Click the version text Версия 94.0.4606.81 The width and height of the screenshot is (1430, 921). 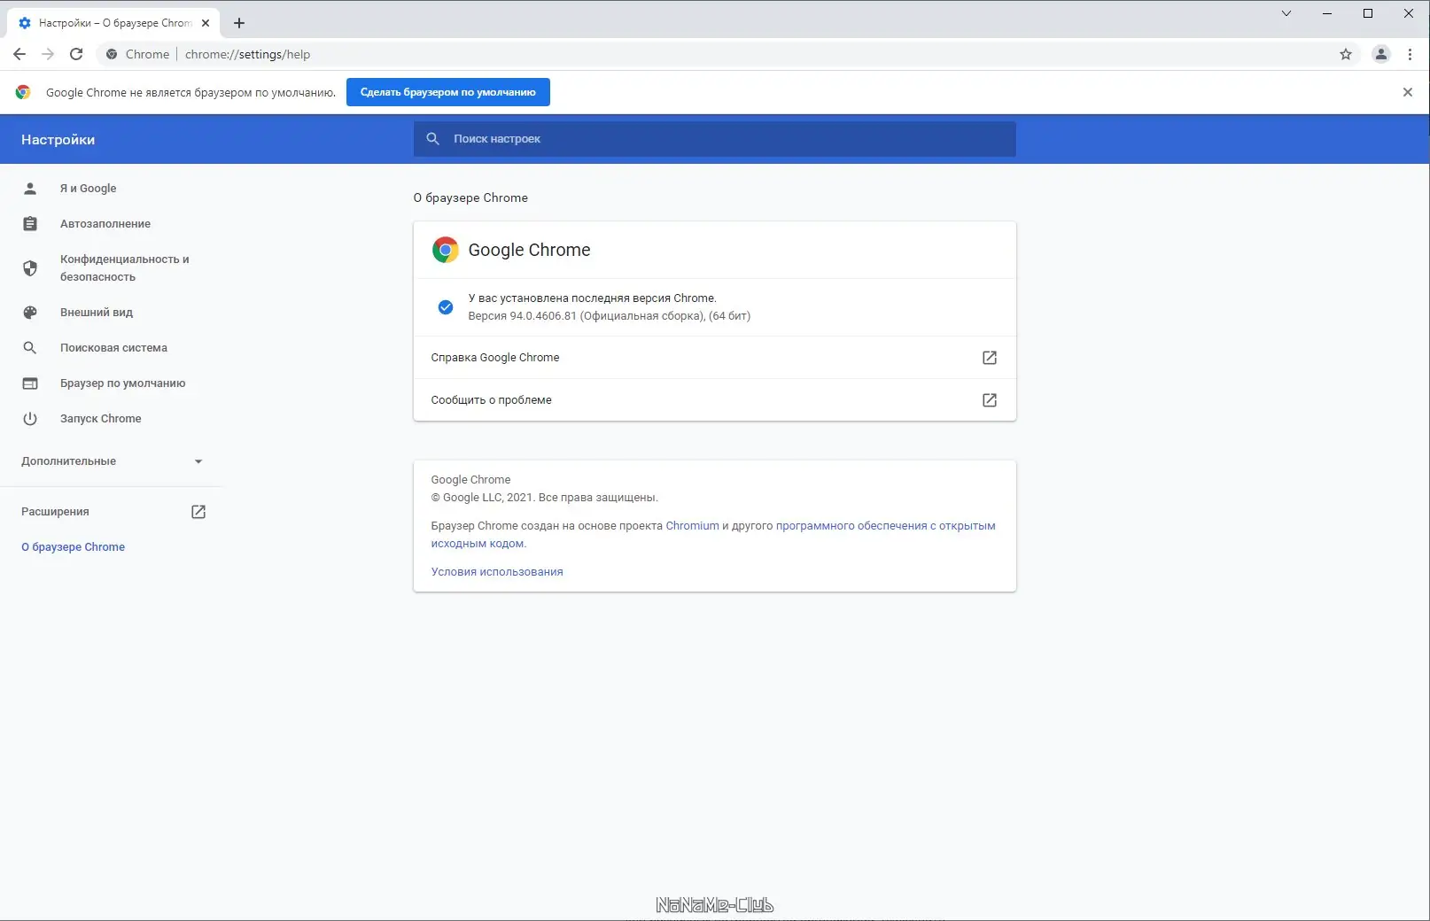[523, 316]
